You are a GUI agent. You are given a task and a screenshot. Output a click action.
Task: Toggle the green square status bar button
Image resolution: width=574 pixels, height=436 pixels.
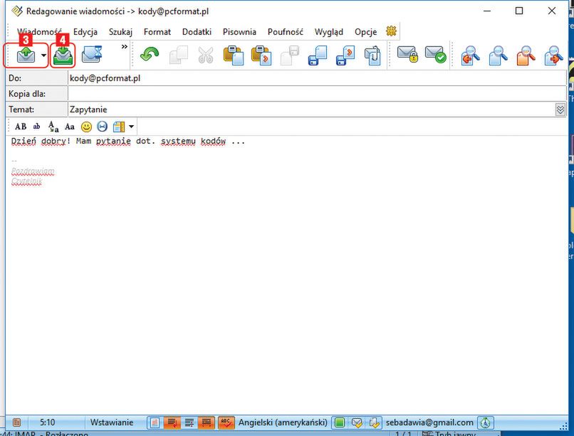click(x=340, y=422)
